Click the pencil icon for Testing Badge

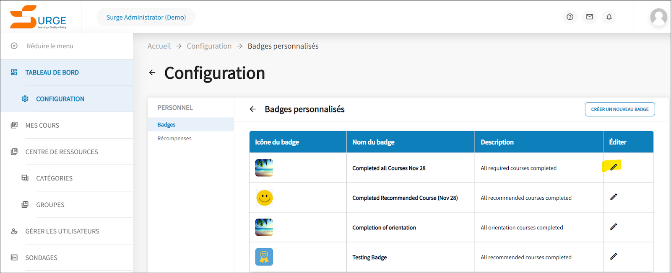(614, 256)
